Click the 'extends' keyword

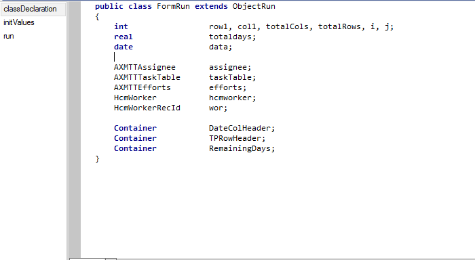pyautogui.click(x=211, y=6)
